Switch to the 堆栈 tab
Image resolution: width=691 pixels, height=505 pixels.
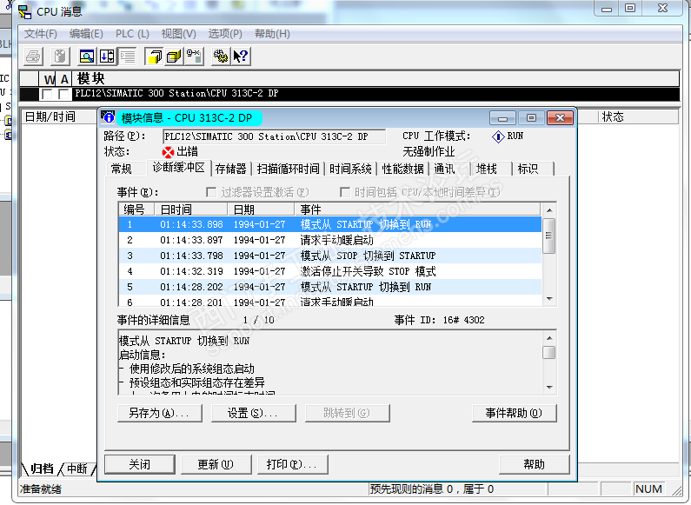coord(487,169)
